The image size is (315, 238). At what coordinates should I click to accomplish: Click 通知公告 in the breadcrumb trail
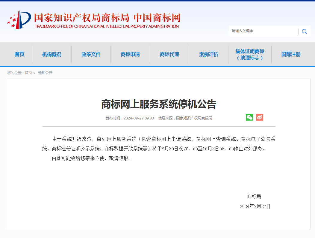[x=45, y=73]
